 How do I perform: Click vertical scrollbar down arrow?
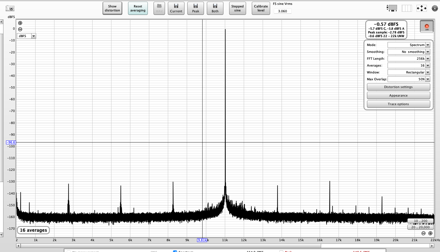1,235
